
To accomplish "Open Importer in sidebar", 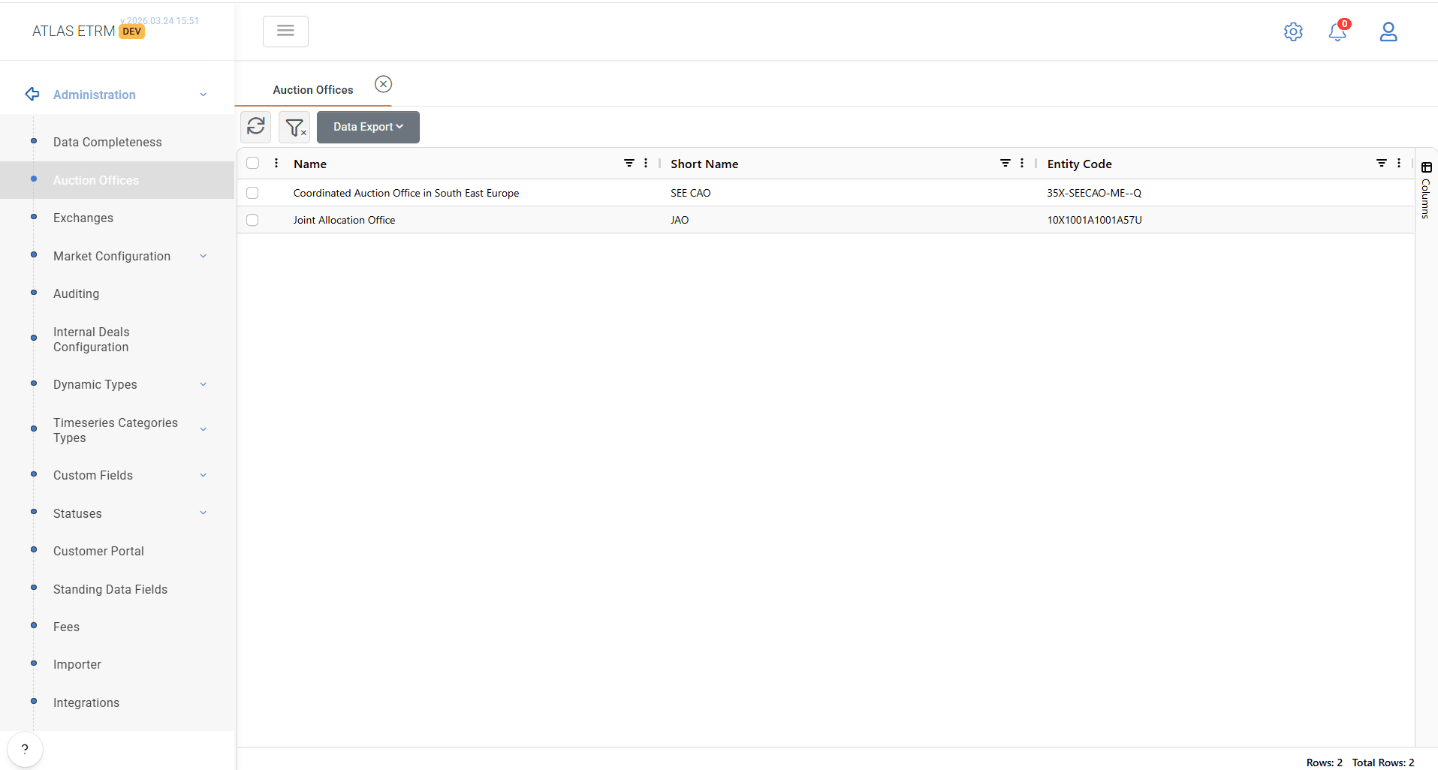I will [77, 664].
